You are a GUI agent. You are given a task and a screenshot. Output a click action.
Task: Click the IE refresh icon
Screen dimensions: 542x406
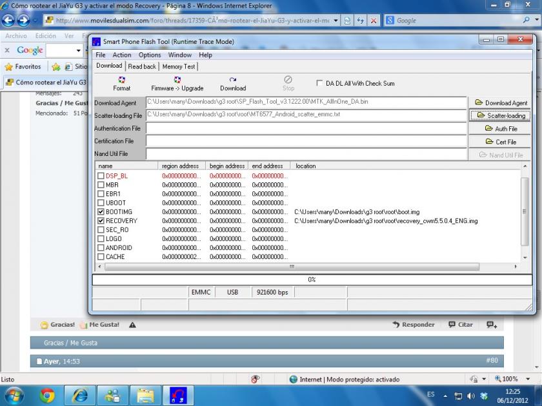point(361,21)
